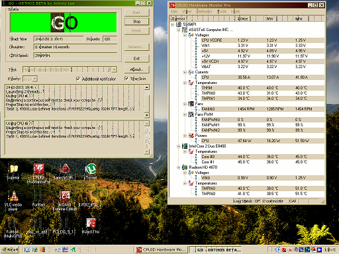Open the HijackThis desktop shortcut
Image resolution: width=339 pixels, height=254 pixels.
[x=91, y=226]
